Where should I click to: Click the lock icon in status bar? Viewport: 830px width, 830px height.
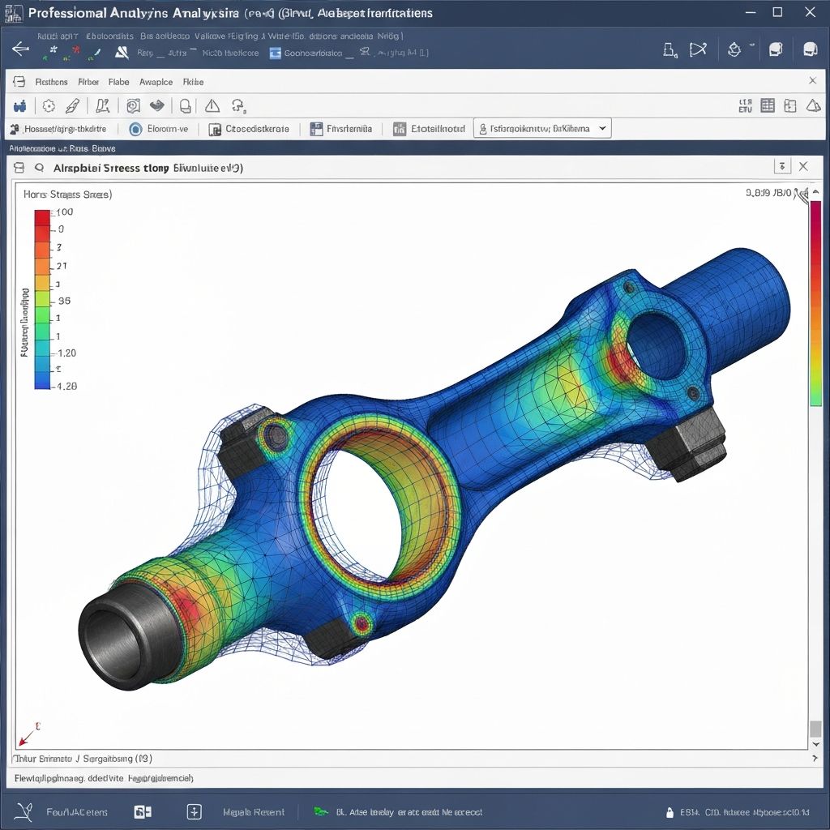[670, 811]
